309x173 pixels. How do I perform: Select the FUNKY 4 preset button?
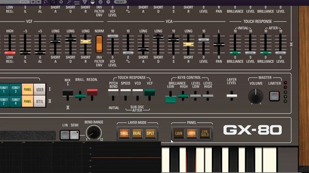[x=16, y=101]
